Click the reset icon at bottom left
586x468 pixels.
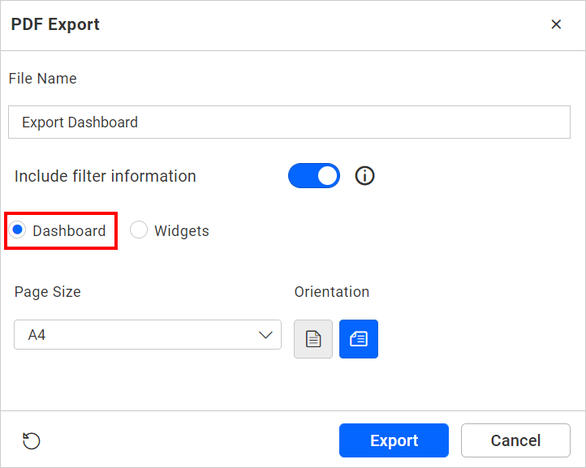(x=32, y=440)
